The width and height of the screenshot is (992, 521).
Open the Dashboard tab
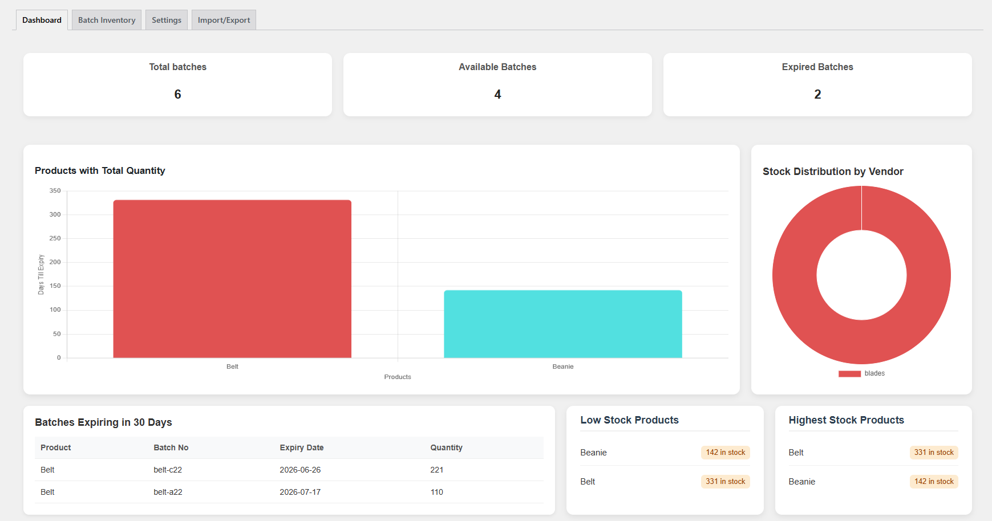(42, 20)
